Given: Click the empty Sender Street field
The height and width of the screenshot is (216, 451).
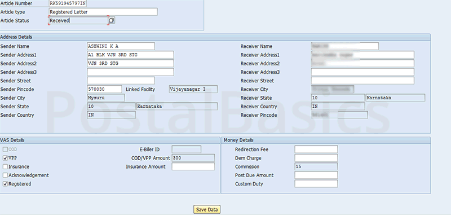Looking at the screenshot, I should coord(121,81).
